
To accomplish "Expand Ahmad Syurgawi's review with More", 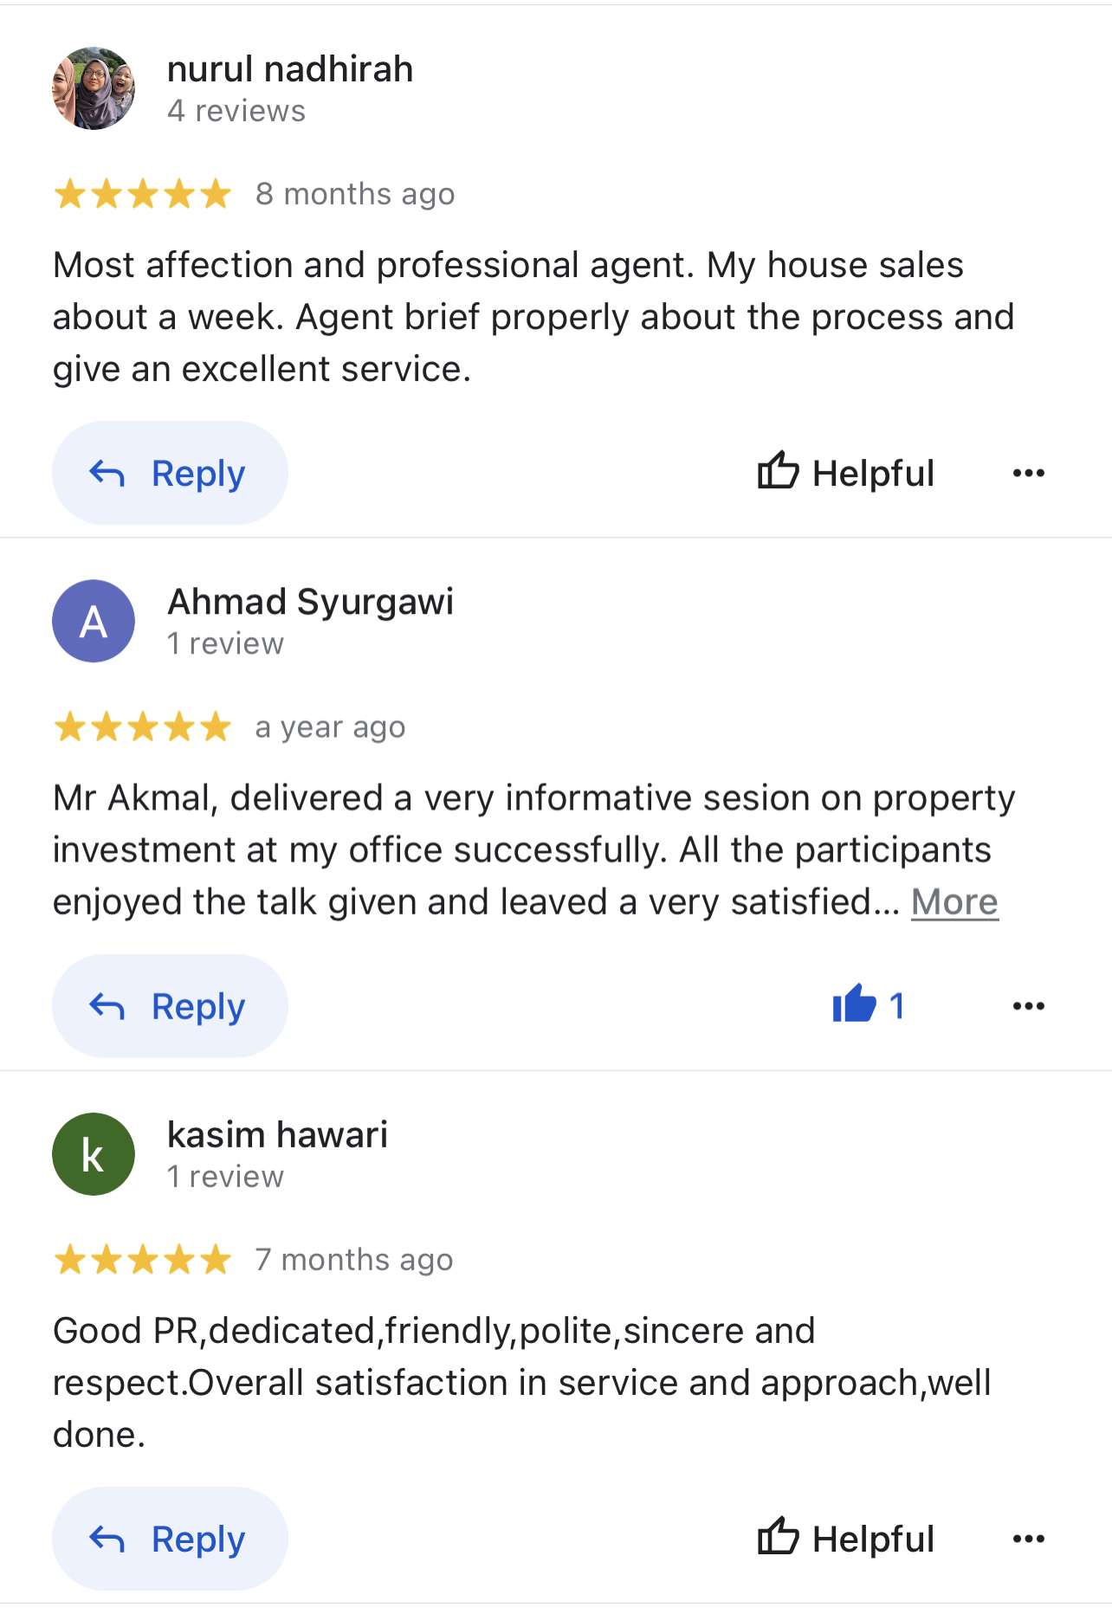I will (954, 902).
